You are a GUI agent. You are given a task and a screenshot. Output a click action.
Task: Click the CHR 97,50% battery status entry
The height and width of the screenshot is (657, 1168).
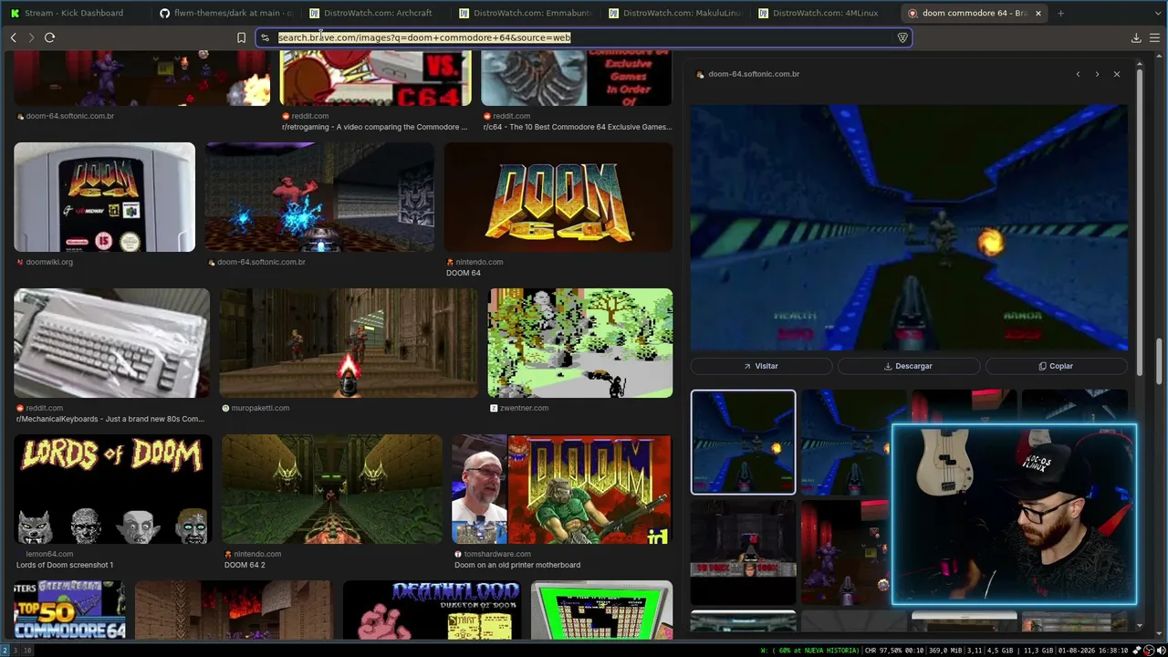(x=893, y=651)
